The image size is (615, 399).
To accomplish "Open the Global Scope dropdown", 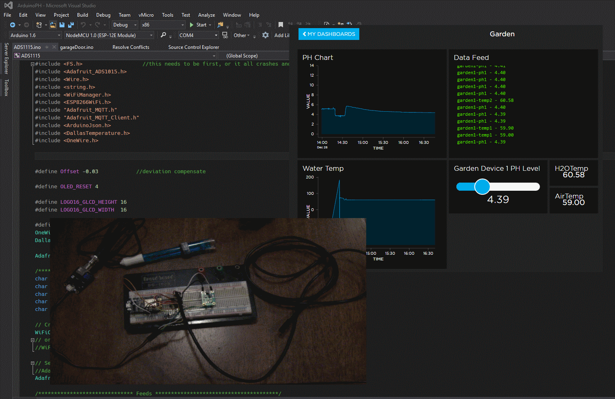I will tap(254, 55).
